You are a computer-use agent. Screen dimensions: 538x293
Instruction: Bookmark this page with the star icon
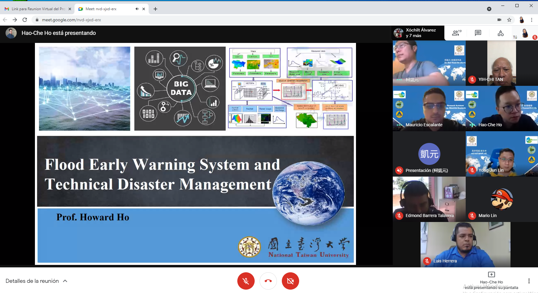point(509,20)
